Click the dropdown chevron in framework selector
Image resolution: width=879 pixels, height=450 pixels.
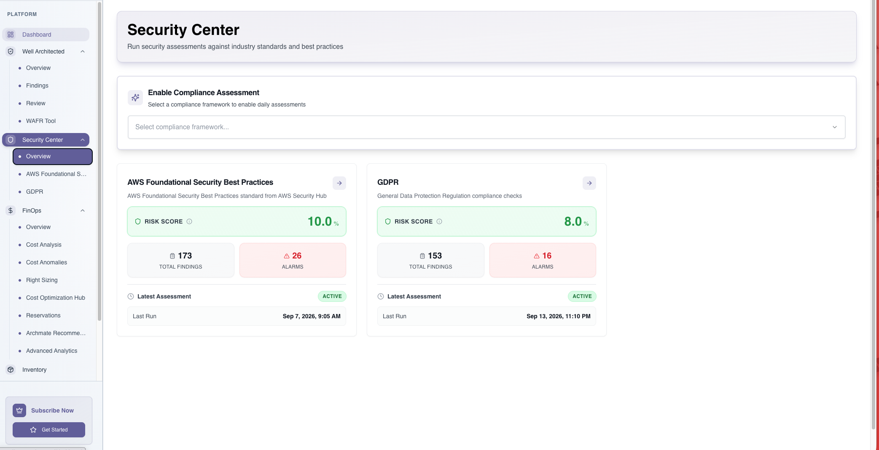point(834,127)
